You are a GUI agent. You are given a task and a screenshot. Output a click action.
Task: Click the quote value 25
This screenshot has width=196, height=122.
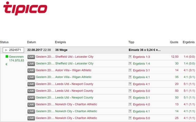click(x=177, y=118)
